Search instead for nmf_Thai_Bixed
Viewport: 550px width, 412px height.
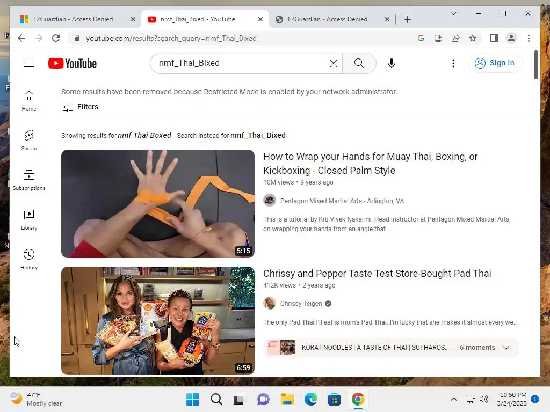pyautogui.click(x=258, y=135)
